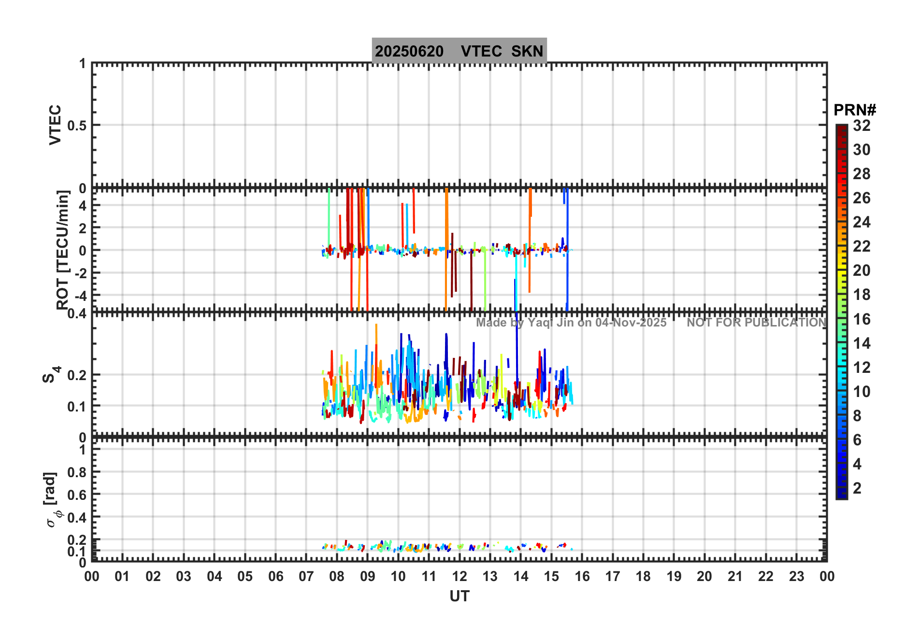919x624 pixels.
Task: Click the colorbar label 24
Action: (x=862, y=222)
